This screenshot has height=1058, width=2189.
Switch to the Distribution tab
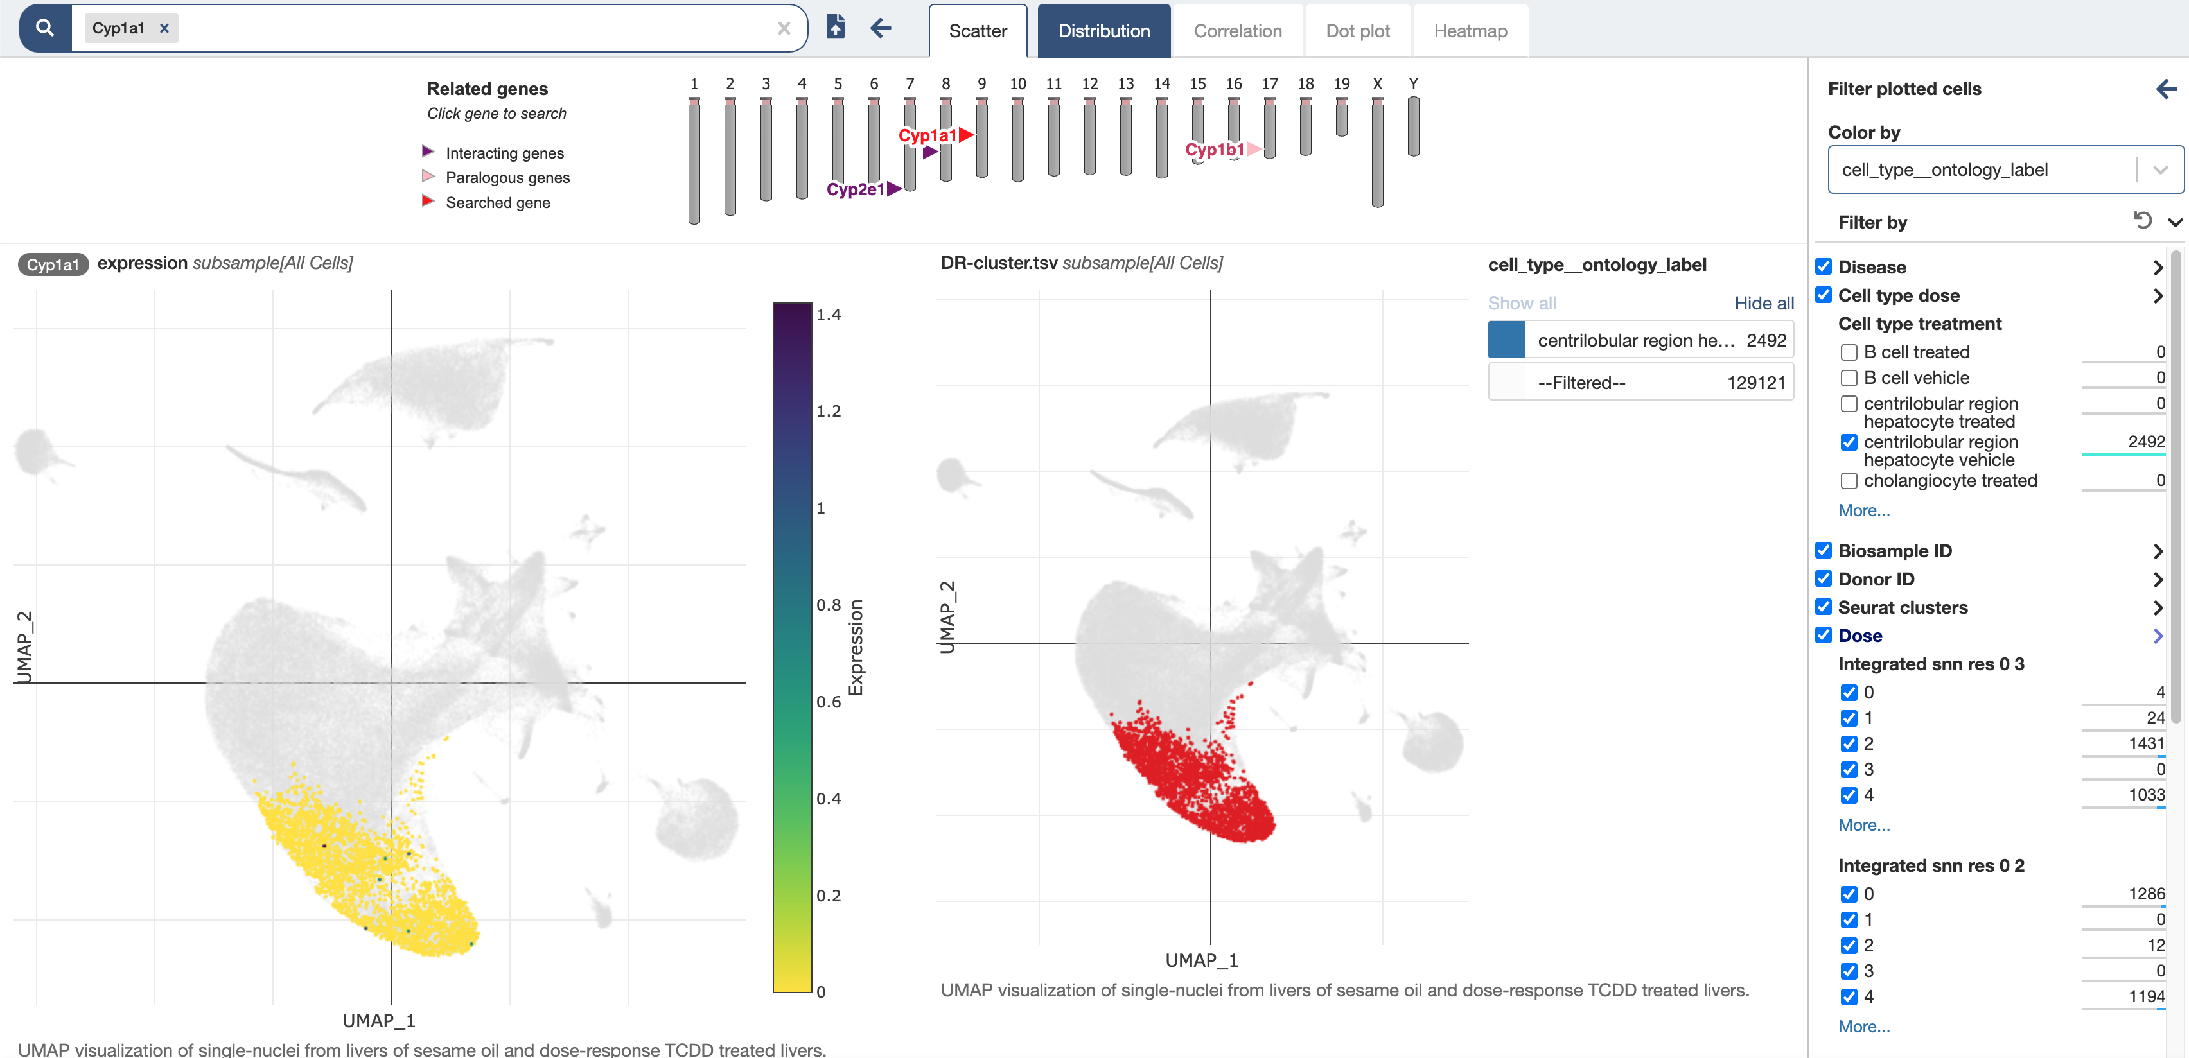(1104, 31)
